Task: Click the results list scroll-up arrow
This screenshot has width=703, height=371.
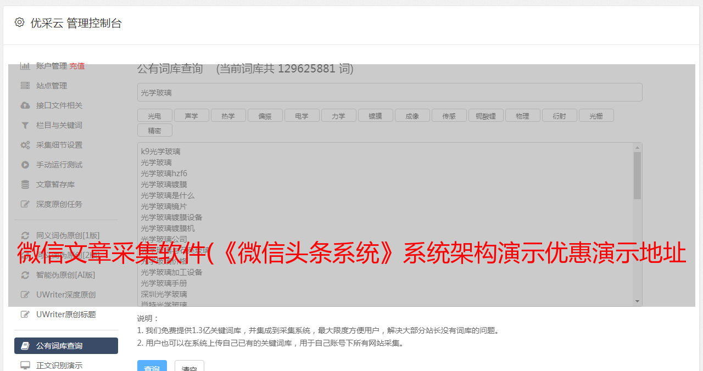Action: coord(637,148)
